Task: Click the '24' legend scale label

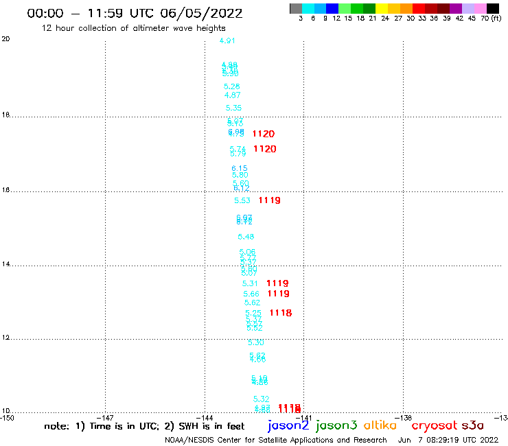Action: (385, 19)
